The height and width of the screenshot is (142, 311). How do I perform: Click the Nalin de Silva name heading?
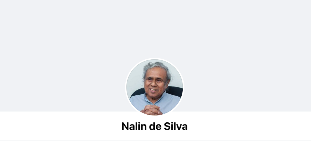154,126
